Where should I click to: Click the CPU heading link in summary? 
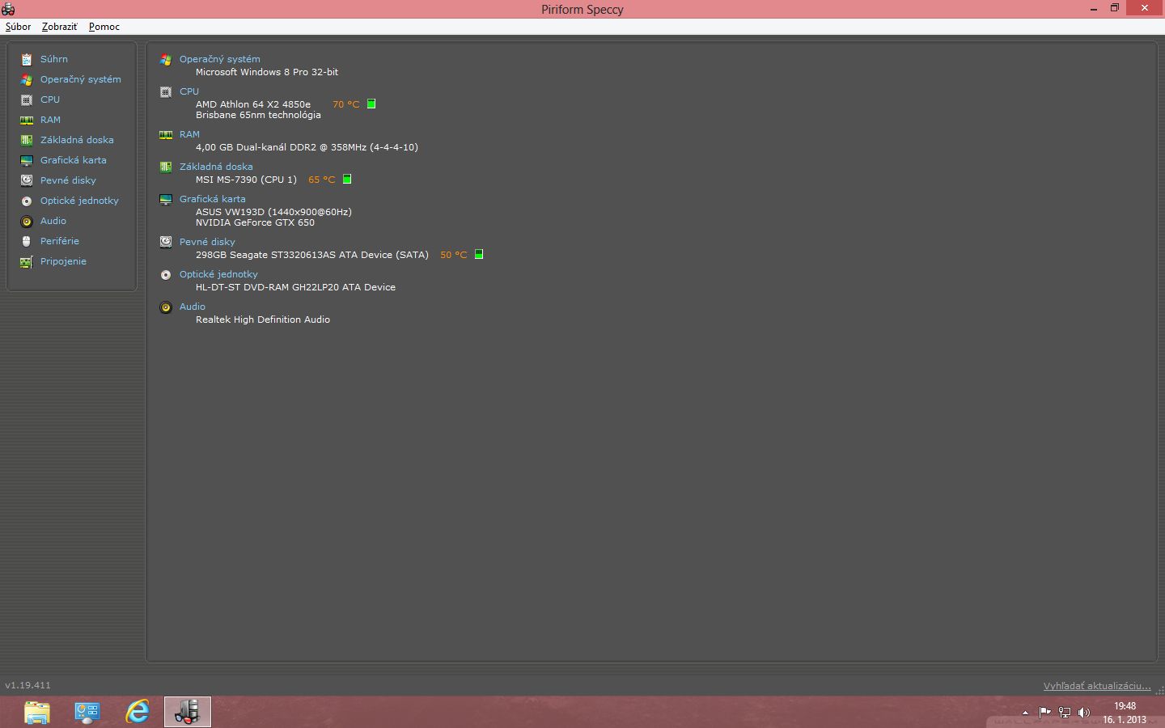click(189, 91)
